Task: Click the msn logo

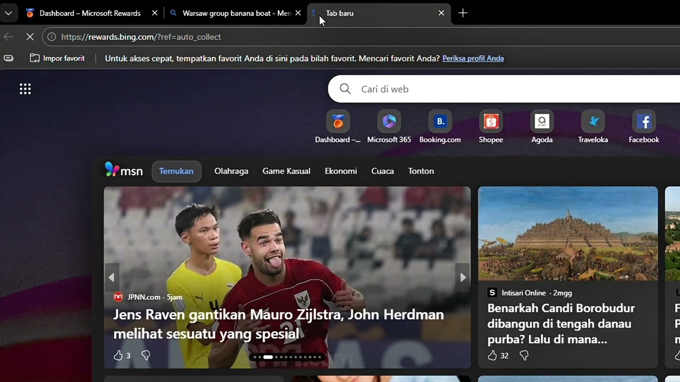Action: (x=124, y=170)
